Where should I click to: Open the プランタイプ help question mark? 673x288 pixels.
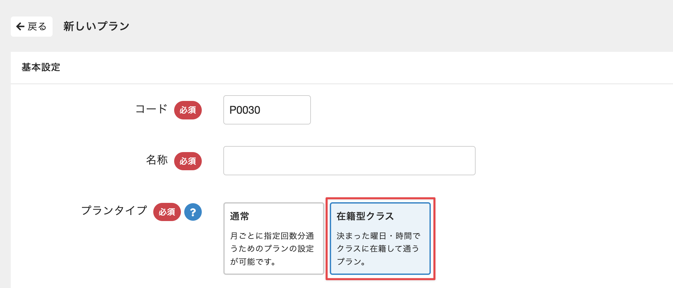(193, 212)
